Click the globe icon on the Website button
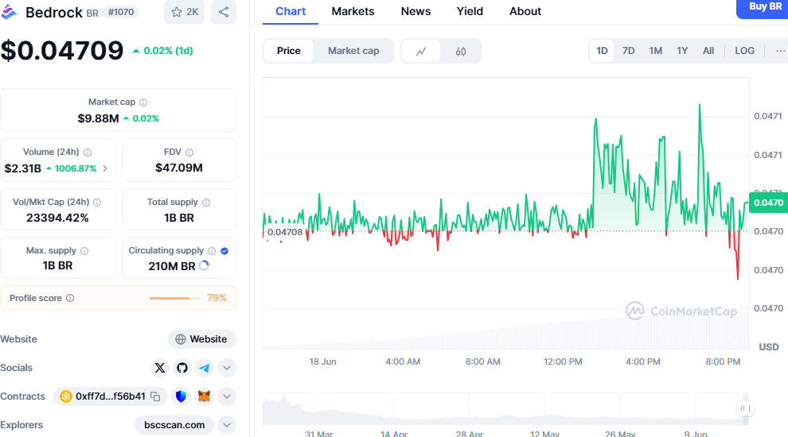The image size is (788, 437). [x=181, y=339]
